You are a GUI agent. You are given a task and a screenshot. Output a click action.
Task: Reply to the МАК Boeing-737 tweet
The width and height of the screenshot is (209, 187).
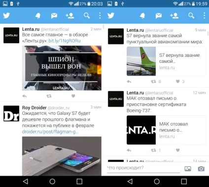[129, 150]
